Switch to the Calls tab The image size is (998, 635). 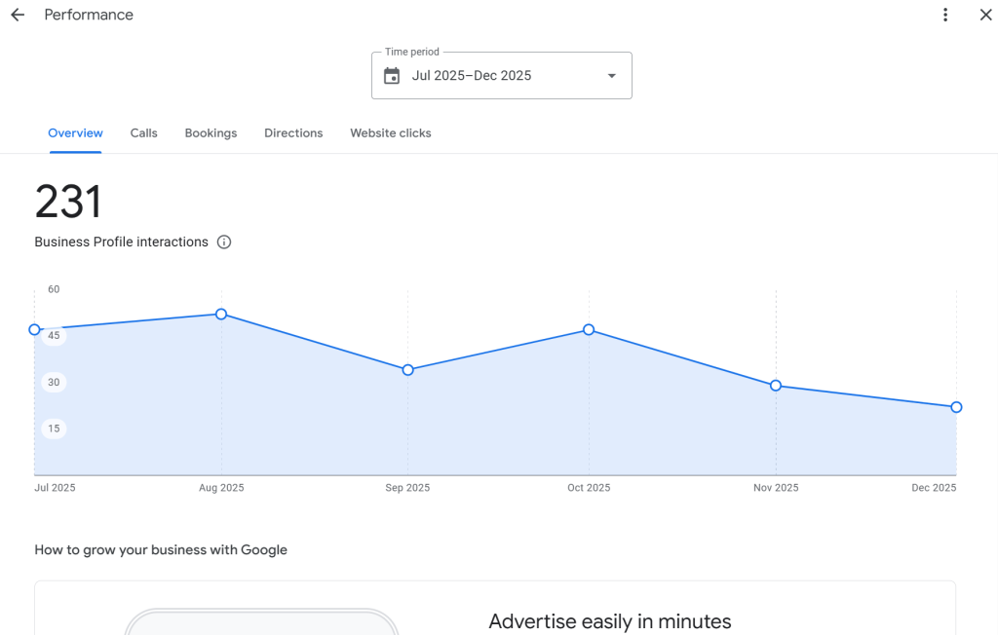[x=143, y=132]
